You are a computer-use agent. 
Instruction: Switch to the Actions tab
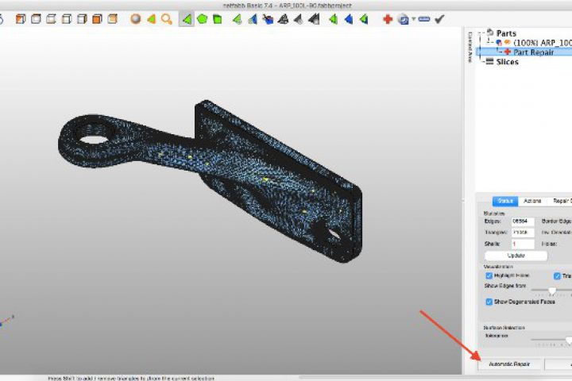532,201
